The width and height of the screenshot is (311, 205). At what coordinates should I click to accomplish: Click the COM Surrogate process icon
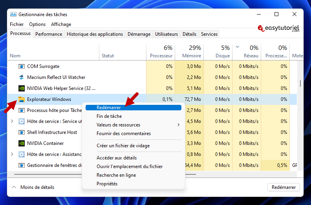[22, 66]
